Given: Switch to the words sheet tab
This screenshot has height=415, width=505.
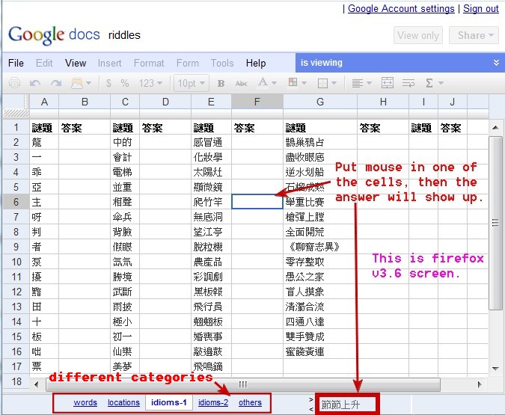Looking at the screenshot, I should coord(85,402).
